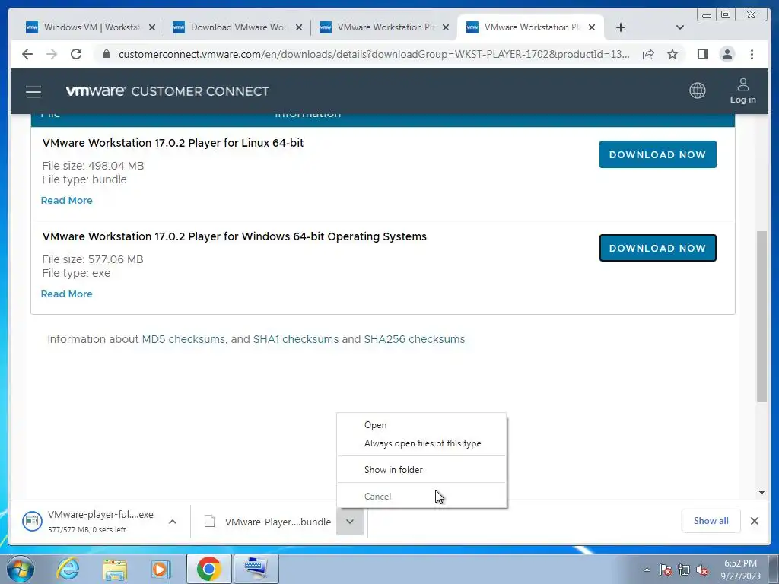The width and height of the screenshot is (779, 584).
Task: Read More about Windows 64-bit exe
Action: click(67, 294)
